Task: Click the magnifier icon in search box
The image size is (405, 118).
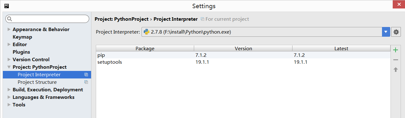Action: pos(10,19)
